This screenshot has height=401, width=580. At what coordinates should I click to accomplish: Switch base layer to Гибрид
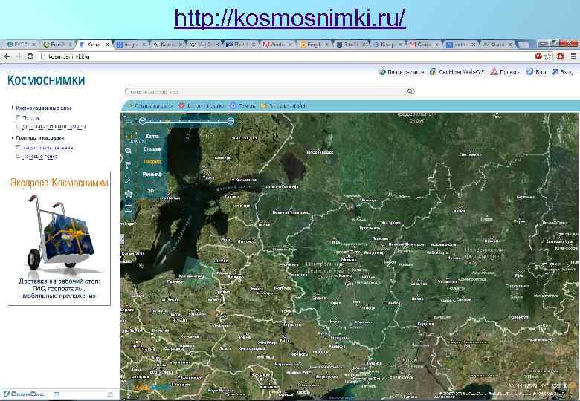point(152,162)
